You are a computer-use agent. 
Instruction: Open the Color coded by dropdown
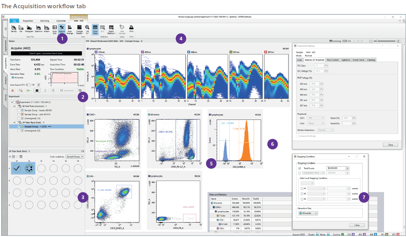click(x=74, y=156)
